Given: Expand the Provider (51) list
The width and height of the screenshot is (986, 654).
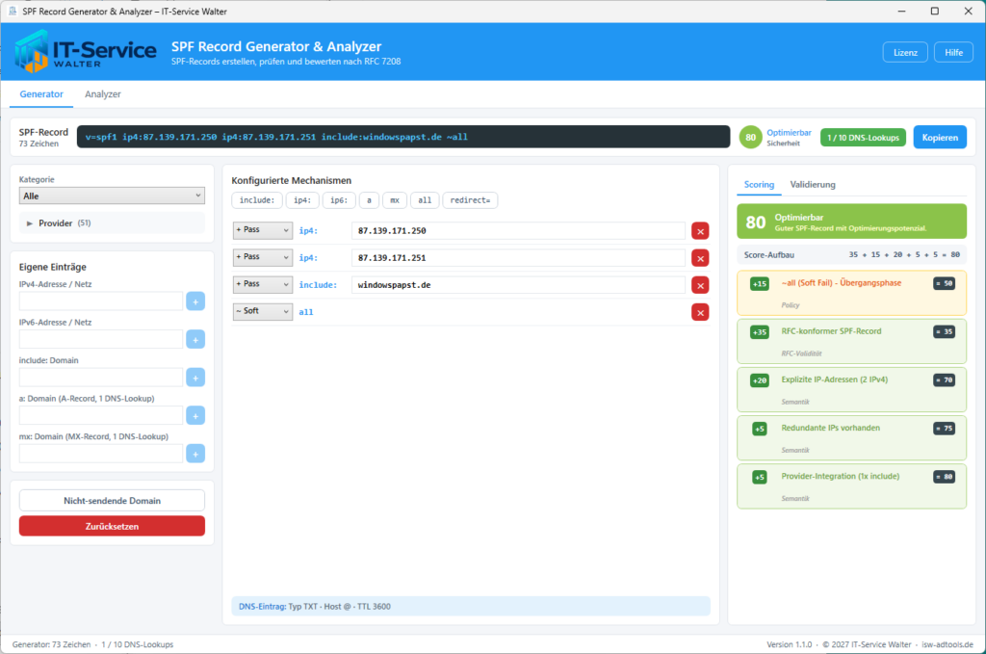Looking at the screenshot, I should click(112, 223).
